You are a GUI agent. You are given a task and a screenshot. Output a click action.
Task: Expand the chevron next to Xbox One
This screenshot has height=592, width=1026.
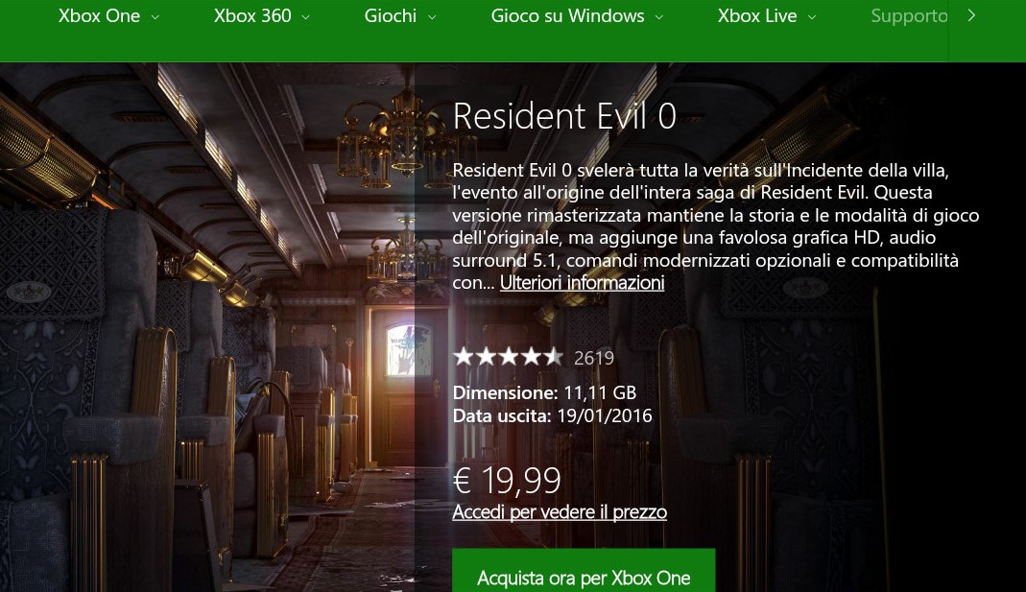pos(155,17)
